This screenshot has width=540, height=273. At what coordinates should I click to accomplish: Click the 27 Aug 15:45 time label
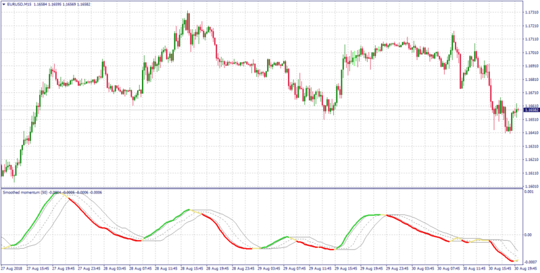pos(38,269)
